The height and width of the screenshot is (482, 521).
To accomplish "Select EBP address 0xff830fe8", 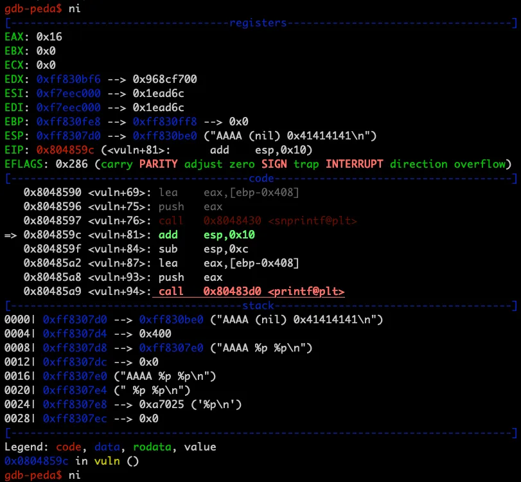I will [x=69, y=121].
